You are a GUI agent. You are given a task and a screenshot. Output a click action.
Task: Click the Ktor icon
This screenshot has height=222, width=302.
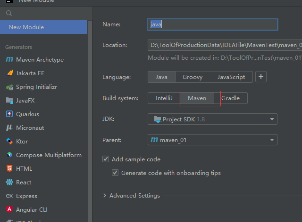tap(9, 141)
